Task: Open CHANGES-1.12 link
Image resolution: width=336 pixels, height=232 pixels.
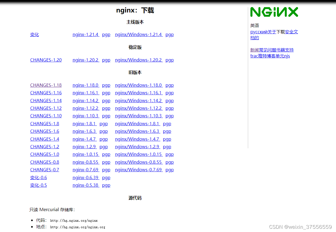Action: click(46, 108)
